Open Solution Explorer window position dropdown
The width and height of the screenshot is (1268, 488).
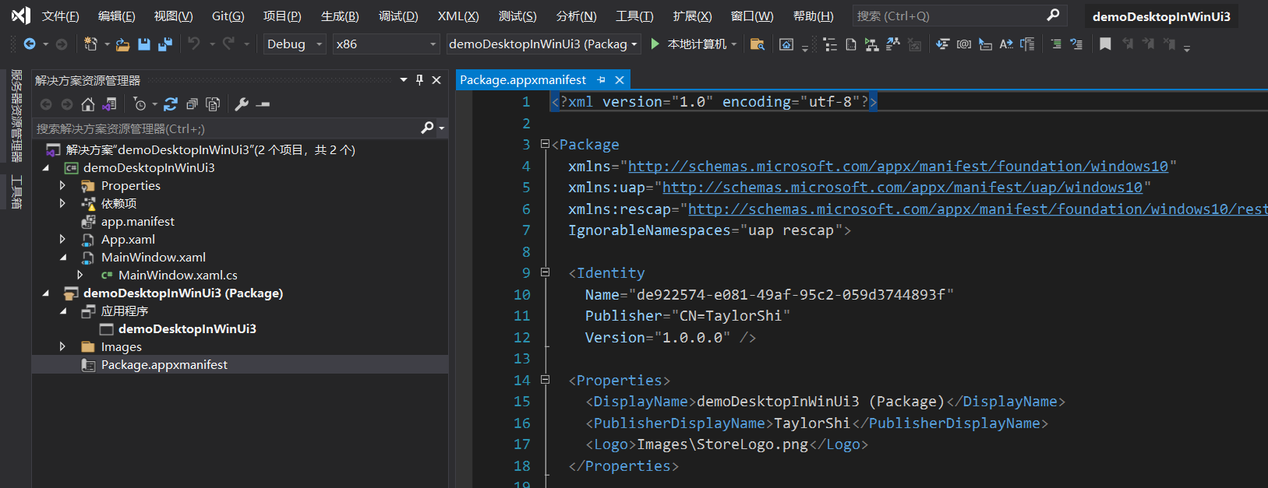tap(404, 79)
